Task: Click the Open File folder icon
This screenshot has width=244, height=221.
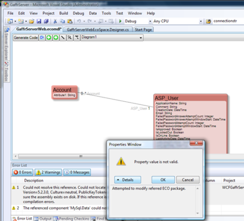Action: [x=32, y=21]
